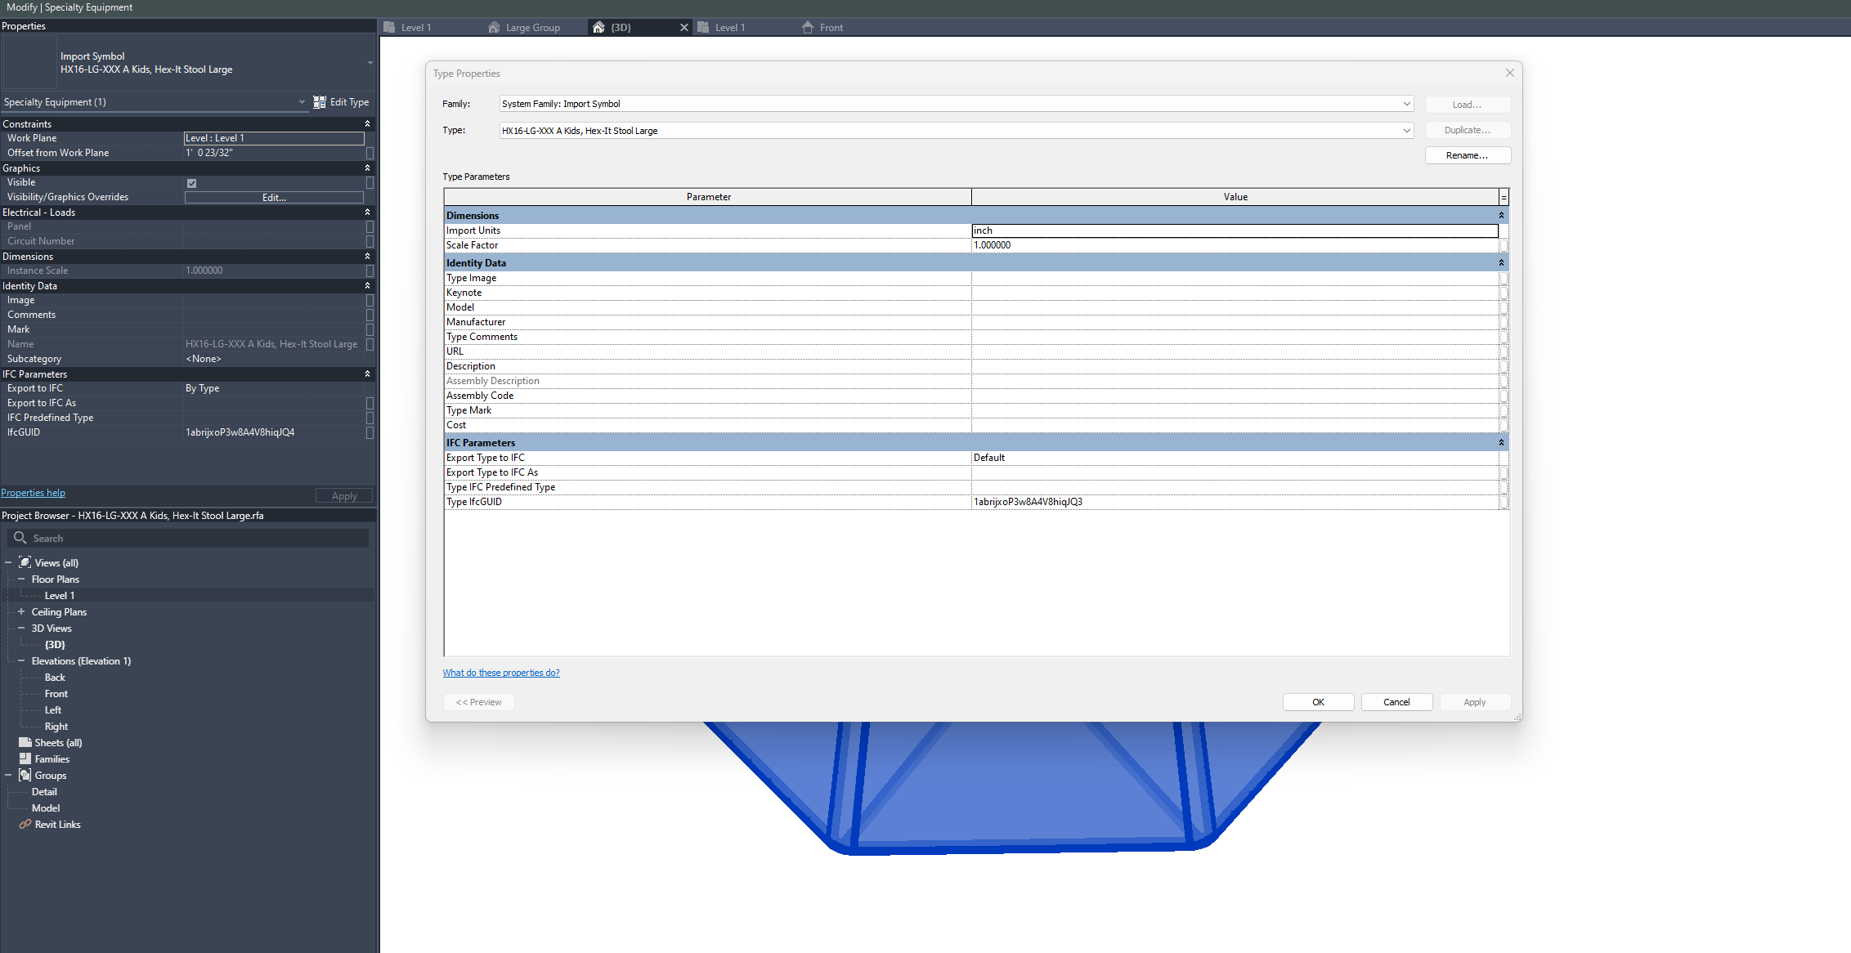Click the Families icon in browser

point(25,758)
